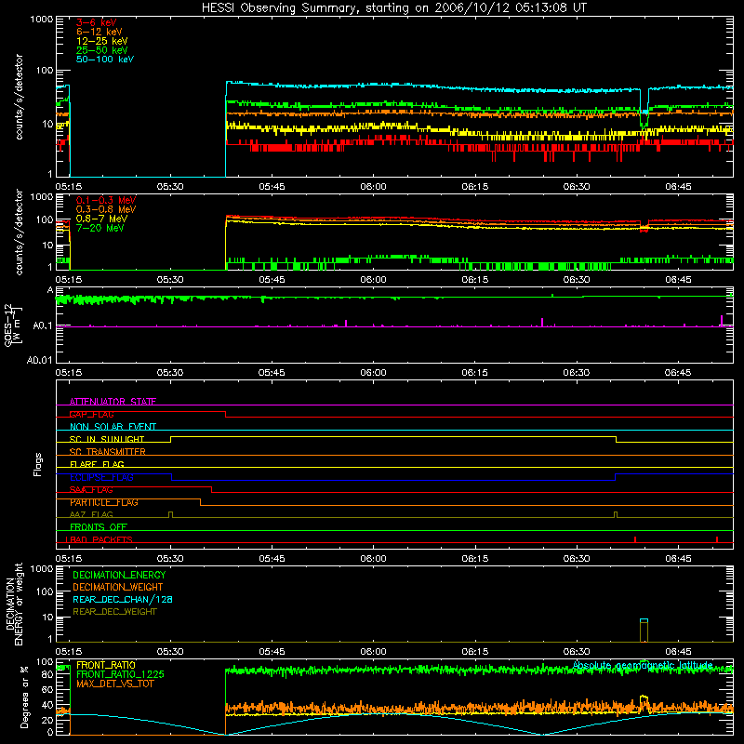This screenshot has width=744, height=744.
Task: Select the cyan 50-100 keV legend label
Action: 105,60
